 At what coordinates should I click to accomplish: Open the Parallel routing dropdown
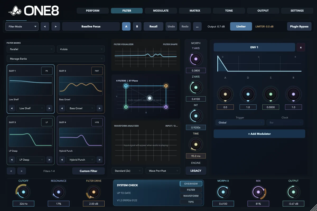pyautogui.click(x=31, y=49)
